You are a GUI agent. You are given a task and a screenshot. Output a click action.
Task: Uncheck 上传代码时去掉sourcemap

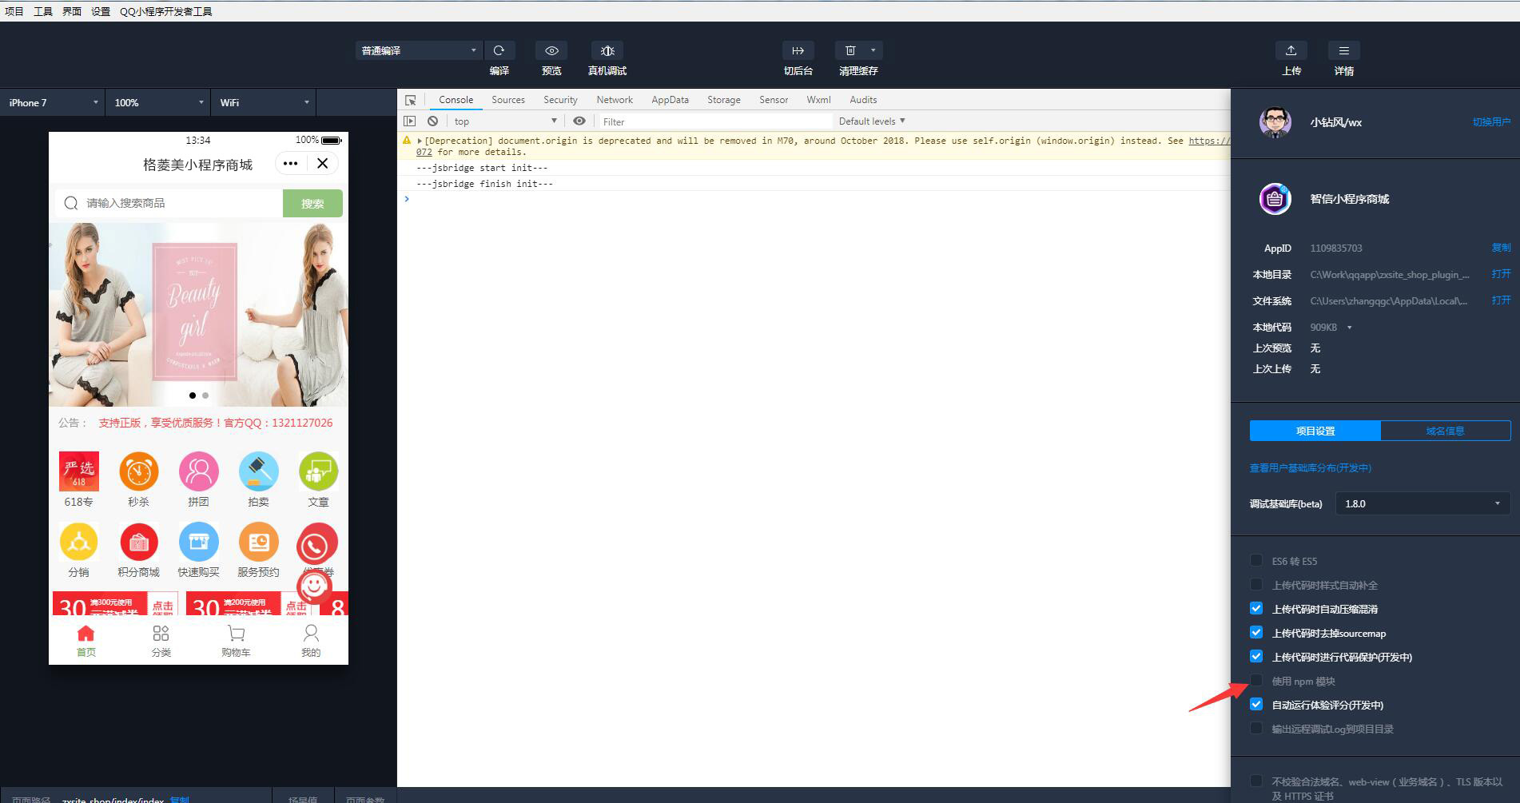tap(1256, 632)
